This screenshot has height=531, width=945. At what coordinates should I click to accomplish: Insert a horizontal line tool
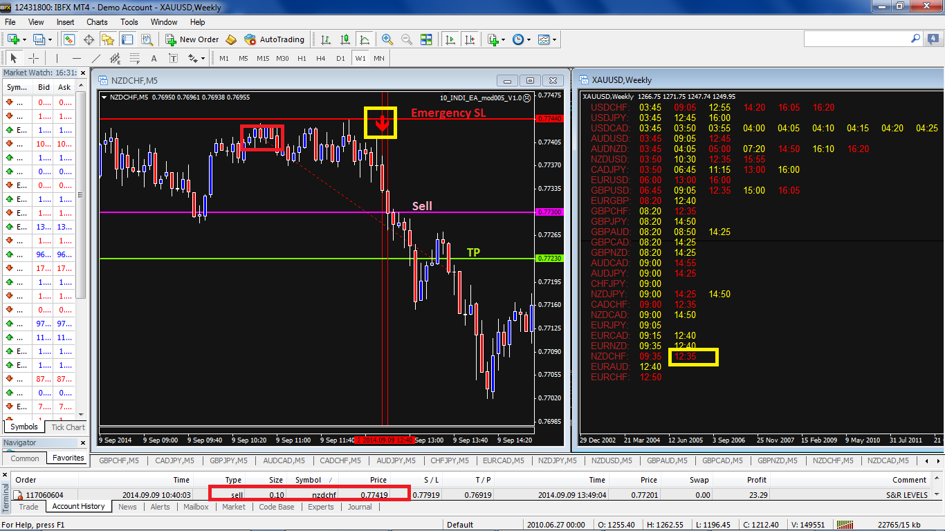pyautogui.click(x=77, y=59)
